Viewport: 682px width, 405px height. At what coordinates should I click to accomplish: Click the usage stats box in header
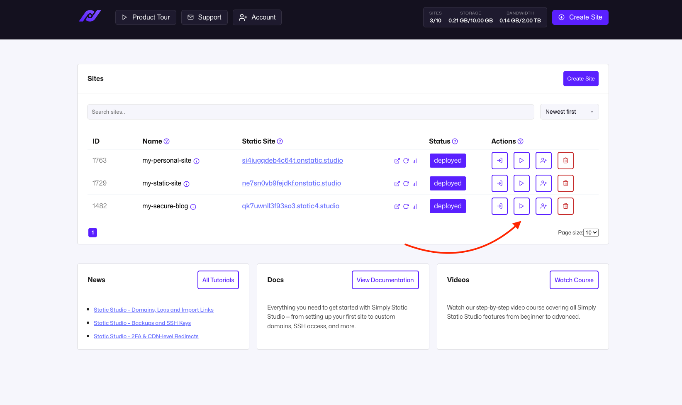click(485, 17)
